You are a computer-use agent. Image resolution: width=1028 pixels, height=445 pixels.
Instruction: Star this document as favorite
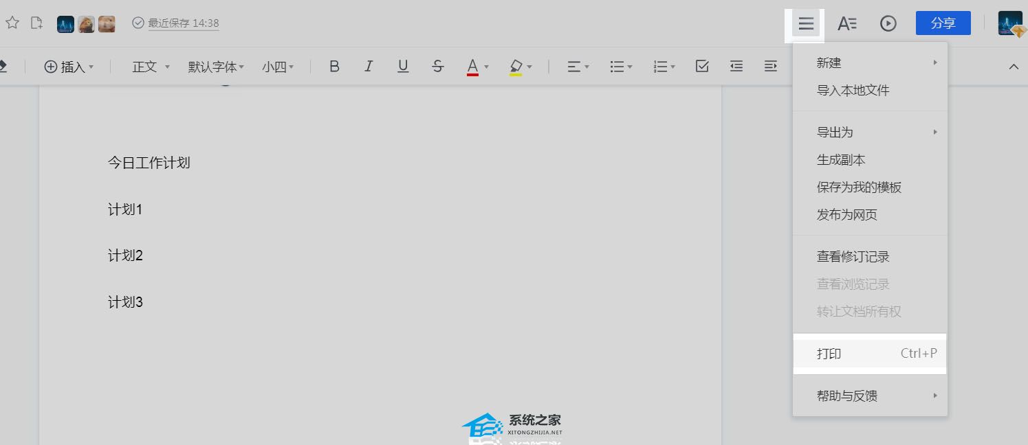tap(12, 23)
